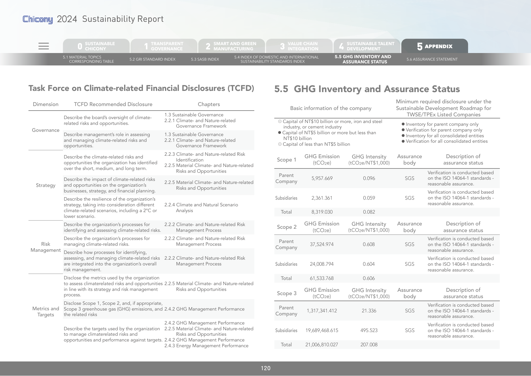Select Scope 3 parent emission 1,317,341.412
Image resolution: width=531 pixels, height=376 pixels.
coord(322,311)
